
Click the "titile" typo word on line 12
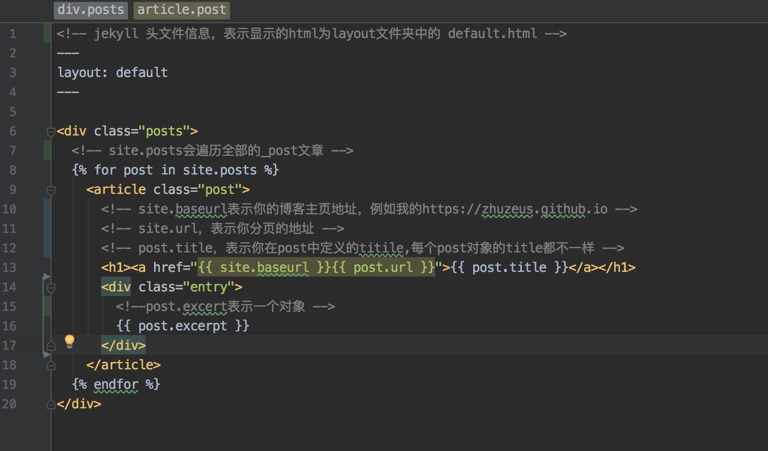(x=381, y=248)
